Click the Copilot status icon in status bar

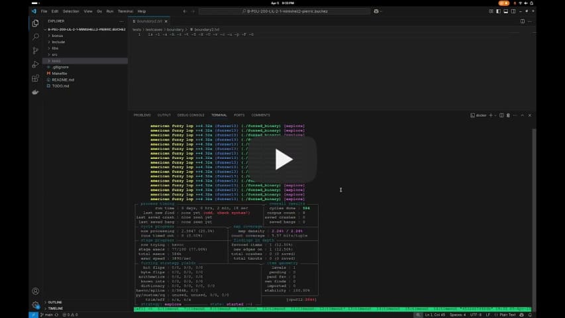coord(521,315)
